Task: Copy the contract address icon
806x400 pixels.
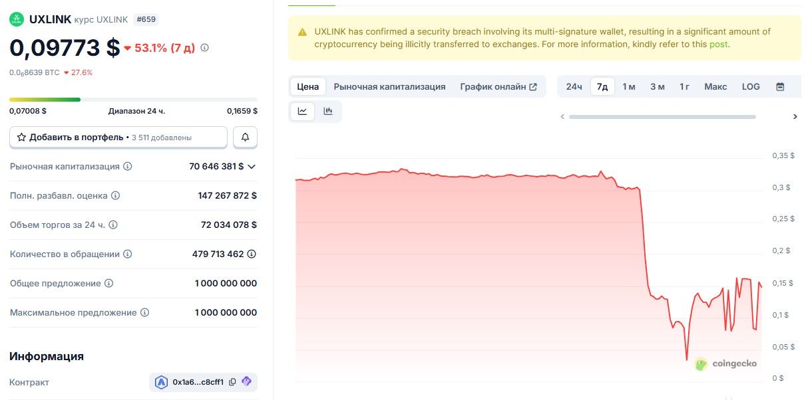Action: 232,382
